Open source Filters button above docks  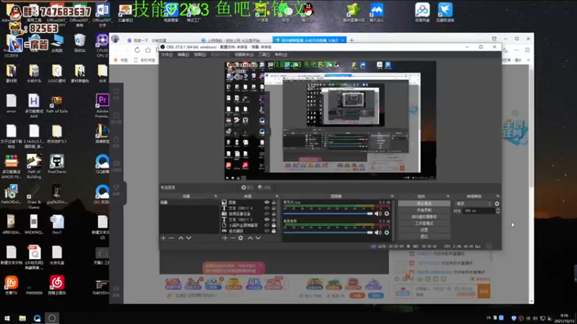click(x=264, y=187)
